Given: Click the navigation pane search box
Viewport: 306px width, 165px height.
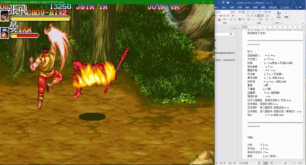Looking at the screenshot, I should click(x=224, y=34).
